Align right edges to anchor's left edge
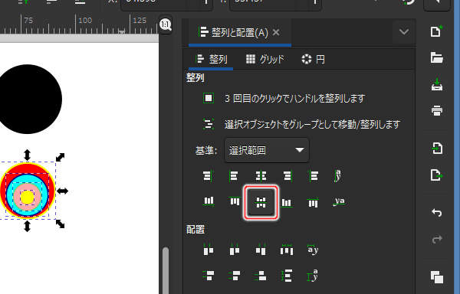The image size is (460, 294). (x=208, y=175)
